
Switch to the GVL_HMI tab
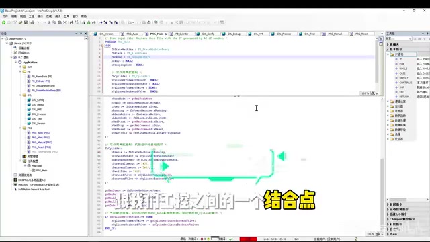pyautogui.click(x=259, y=34)
